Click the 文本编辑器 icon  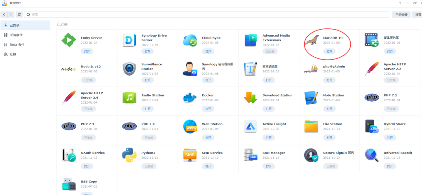coord(251,69)
